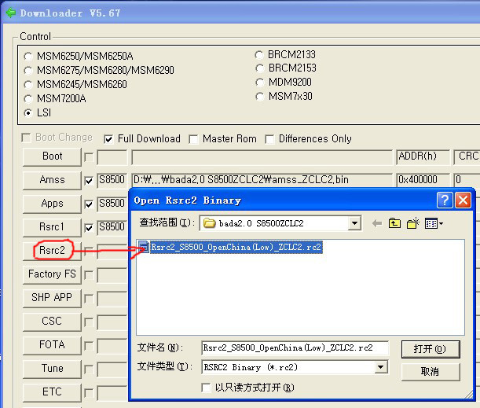Viewport: 480px width, 408px height.
Task: Click the Downloader green arrow title icon
Action: (11, 13)
